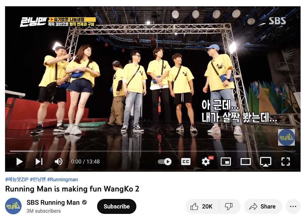Turn on closed captions
This screenshot has width=306, height=218.
[186, 162]
